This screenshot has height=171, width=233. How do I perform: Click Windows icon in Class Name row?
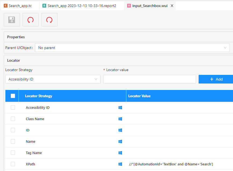[x=120, y=119]
